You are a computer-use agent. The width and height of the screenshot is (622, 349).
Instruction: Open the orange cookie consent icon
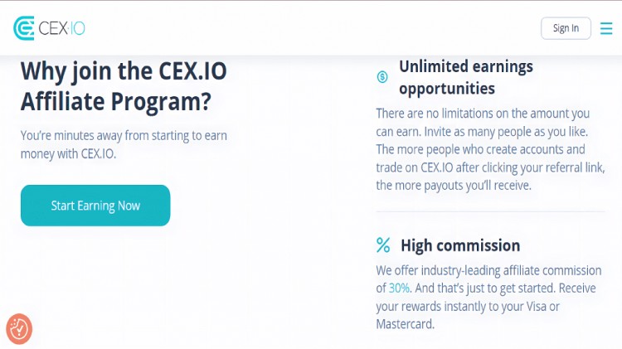(19, 329)
